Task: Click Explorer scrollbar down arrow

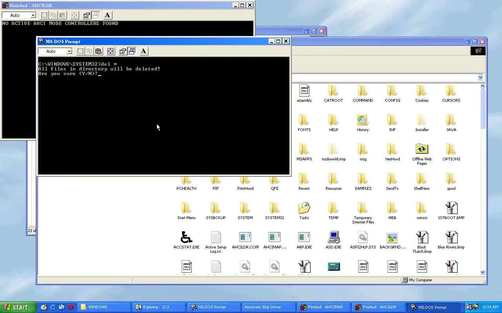Action: pyautogui.click(x=483, y=272)
